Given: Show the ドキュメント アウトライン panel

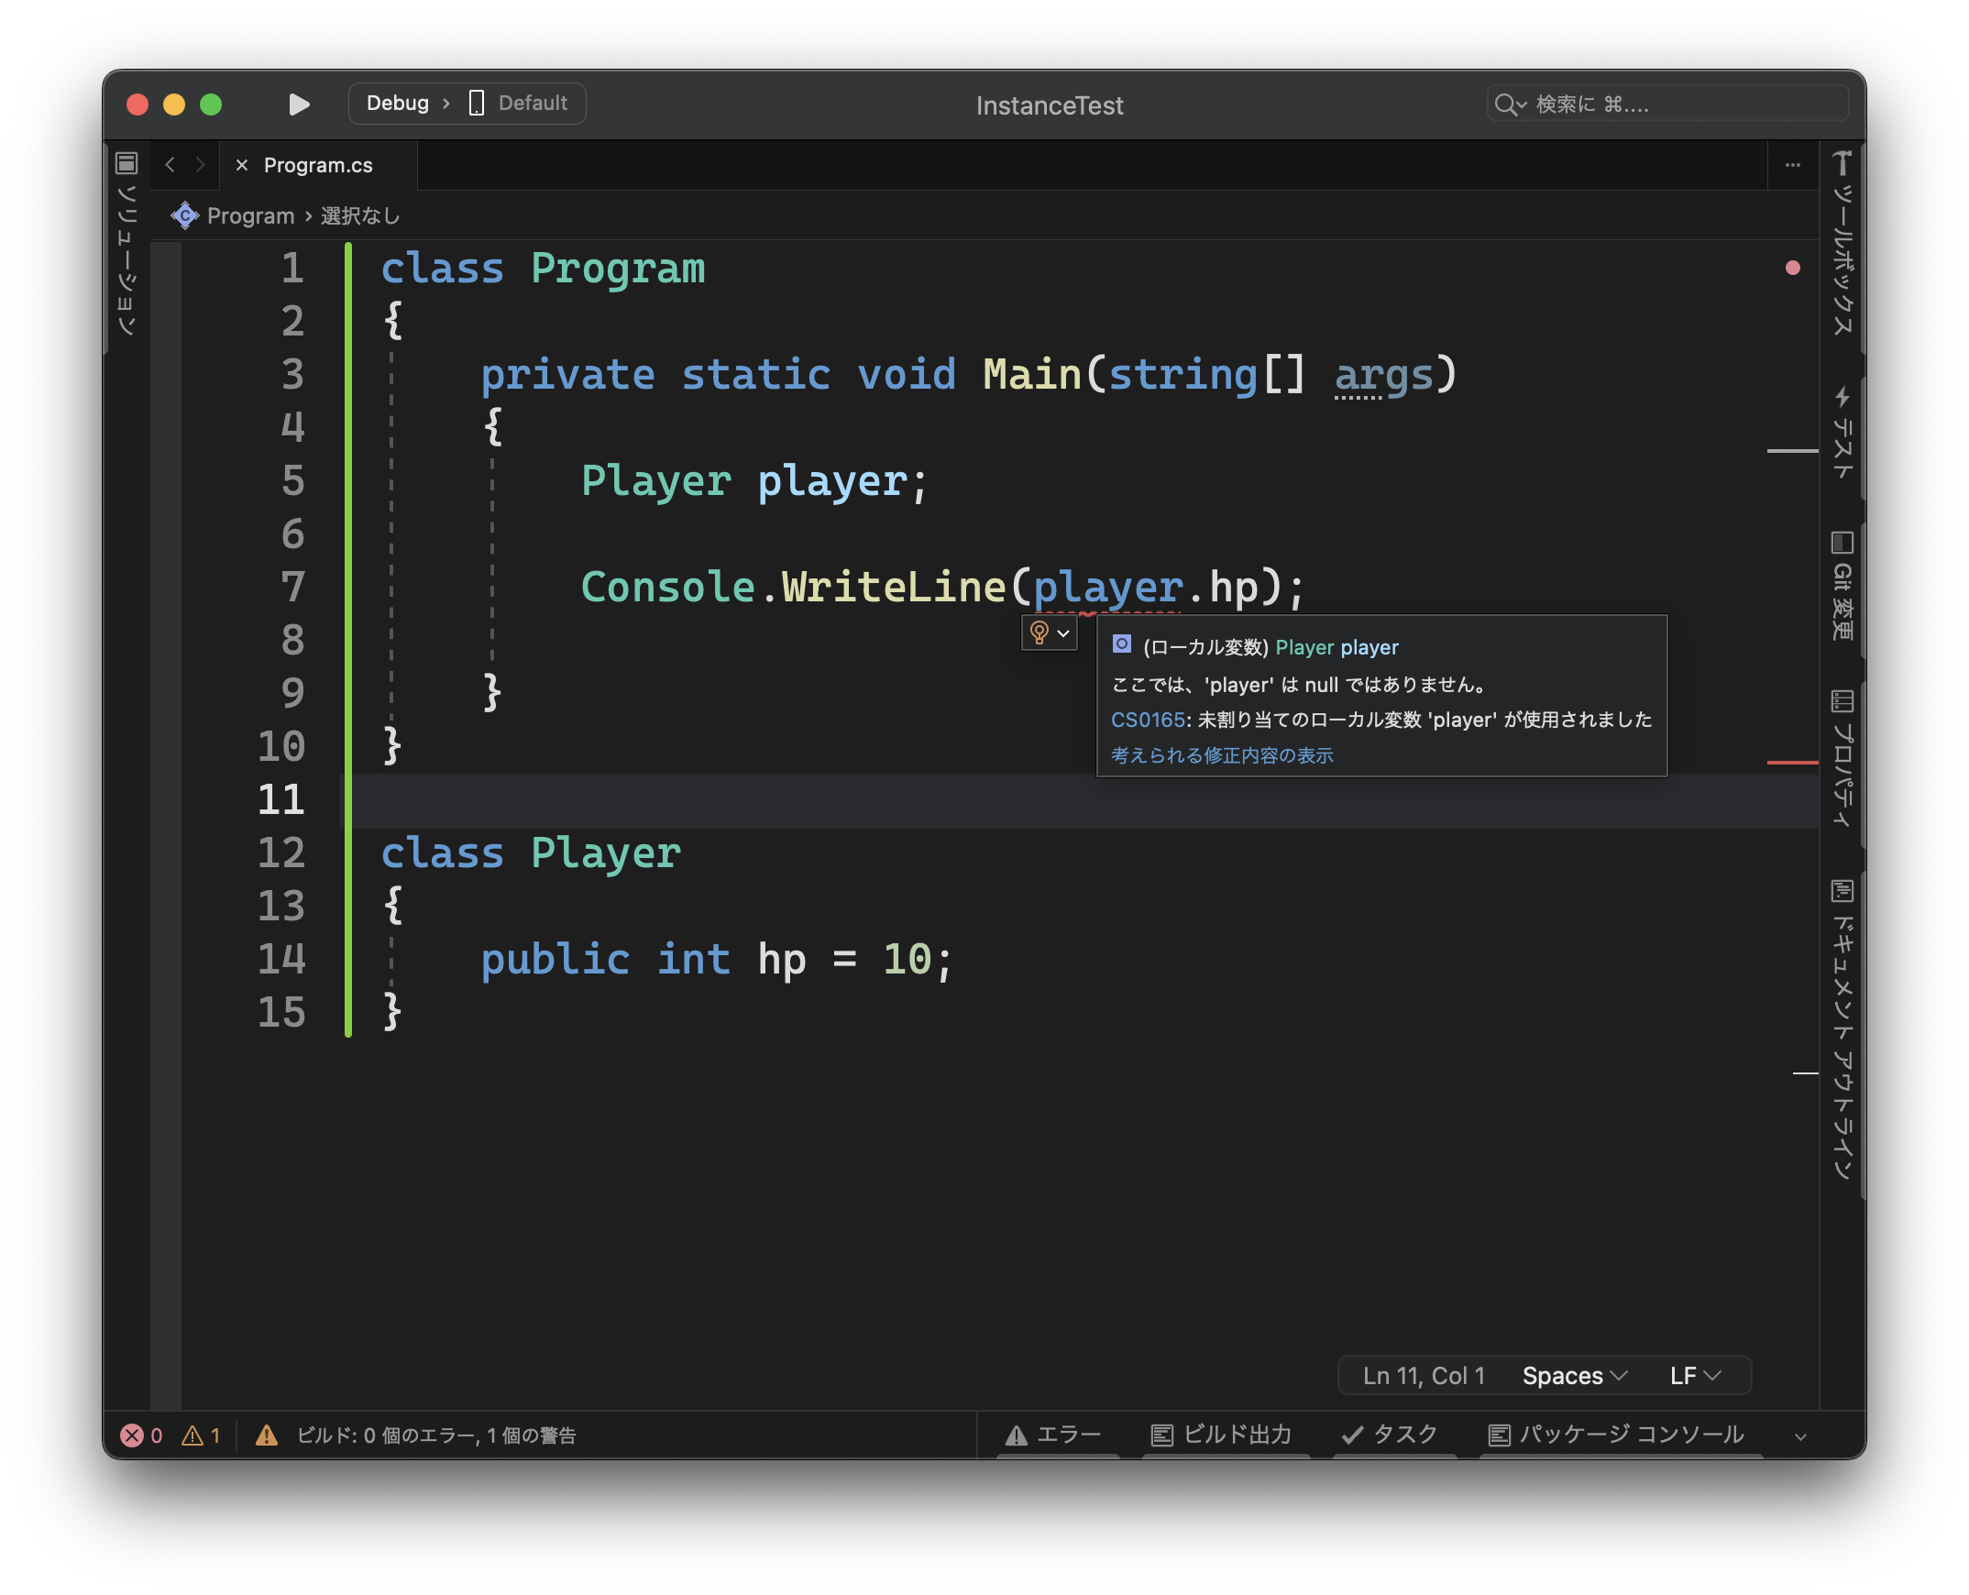Looking at the screenshot, I should [1843, 1029].
